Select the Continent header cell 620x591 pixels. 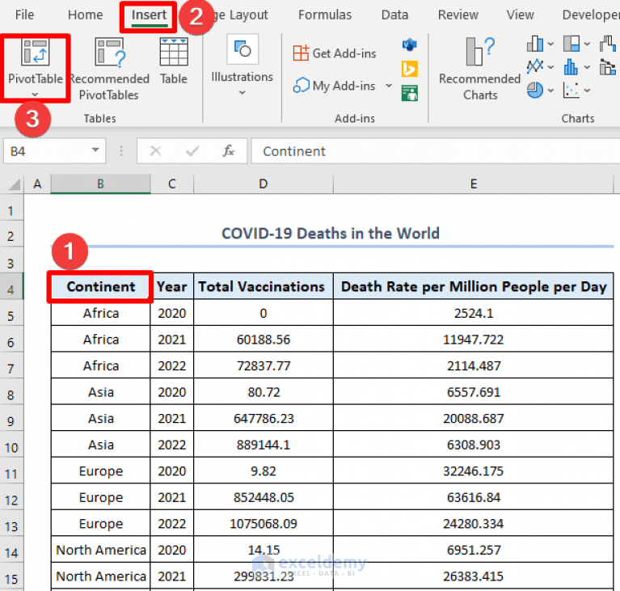point(100,286)
